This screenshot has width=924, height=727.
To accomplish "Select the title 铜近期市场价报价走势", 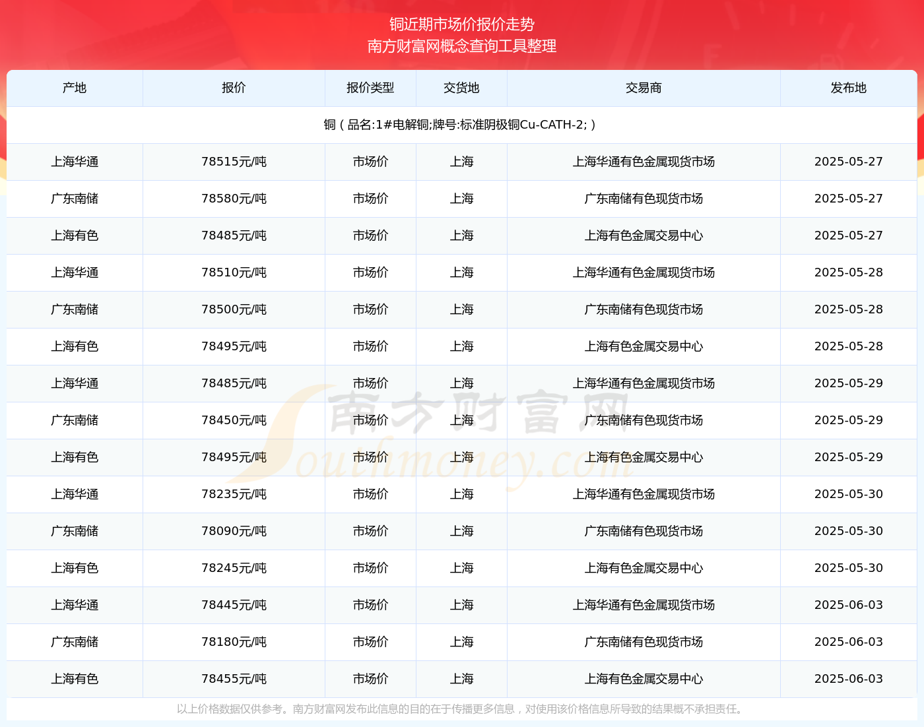I will pos(462,24).
